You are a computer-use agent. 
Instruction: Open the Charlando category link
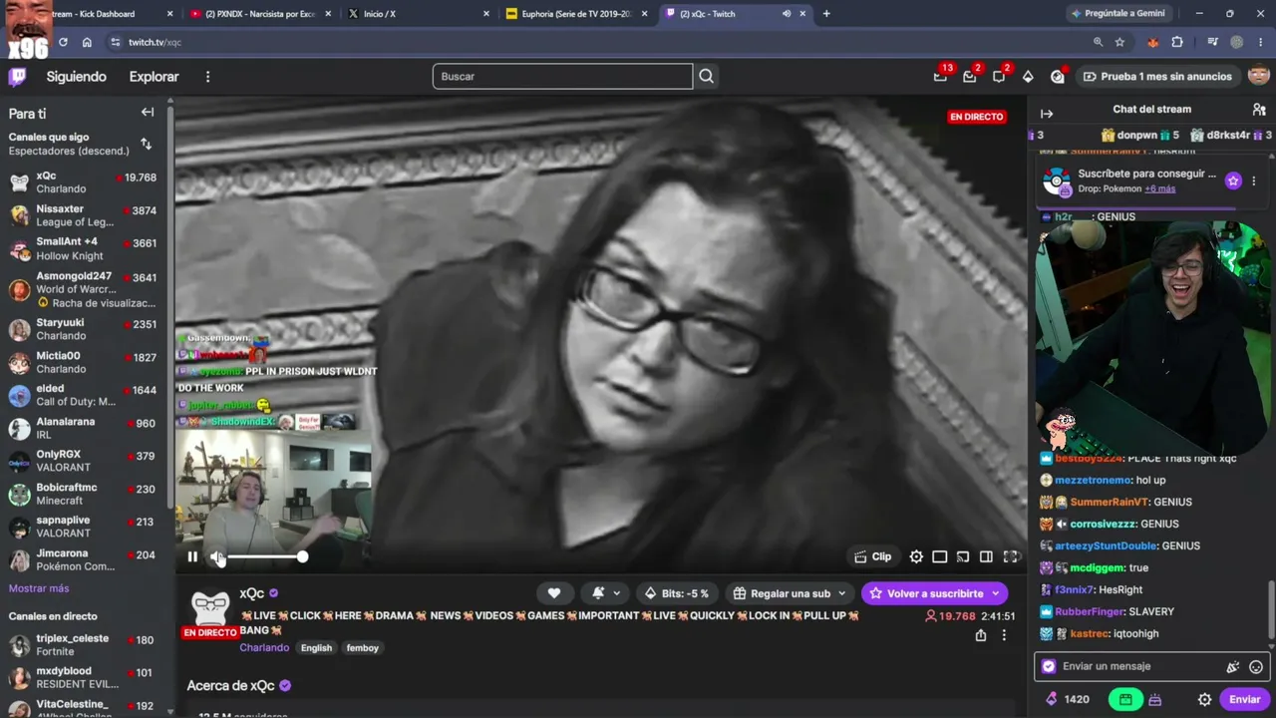(x=264, y=648)
